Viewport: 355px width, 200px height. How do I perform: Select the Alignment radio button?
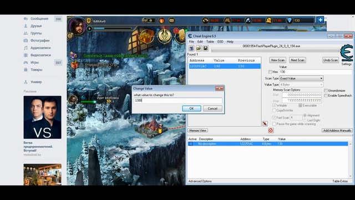click(x=305, y=116)
